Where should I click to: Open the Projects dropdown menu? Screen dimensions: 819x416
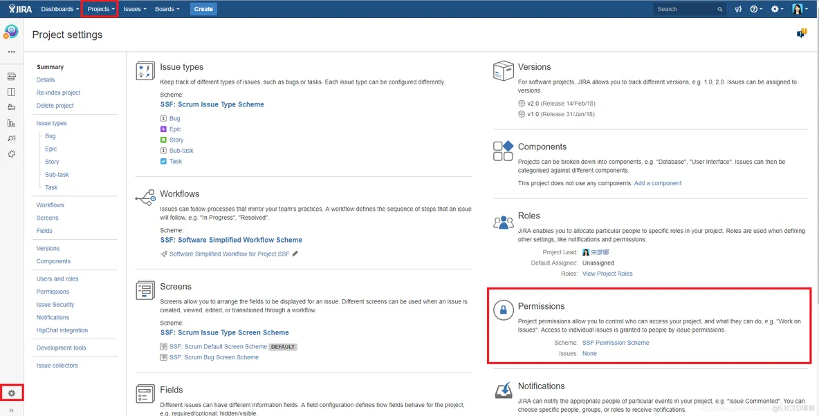(x=100, y=9)
